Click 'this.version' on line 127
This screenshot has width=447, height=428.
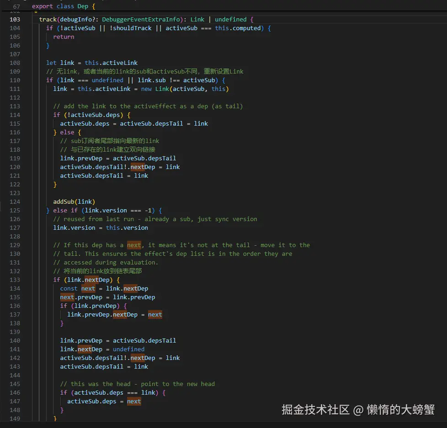pos(127,228)
